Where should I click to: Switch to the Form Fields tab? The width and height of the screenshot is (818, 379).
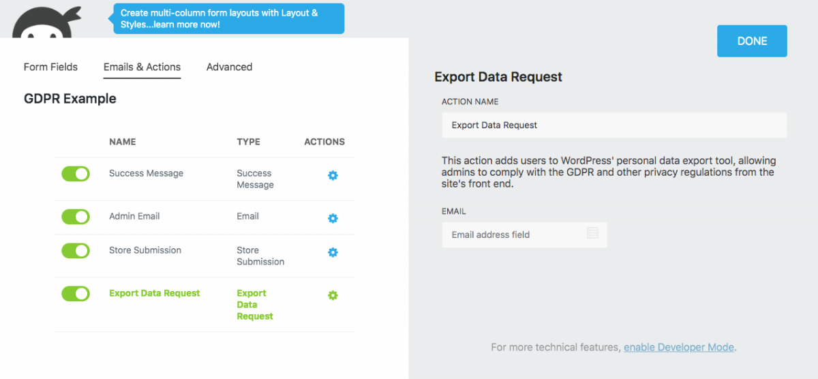(50, 67)
